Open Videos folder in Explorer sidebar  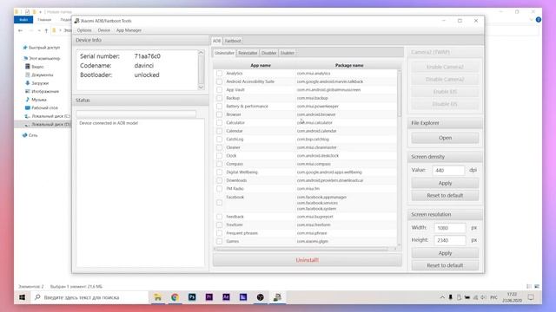pyautogui.click(x=35, y=67)
